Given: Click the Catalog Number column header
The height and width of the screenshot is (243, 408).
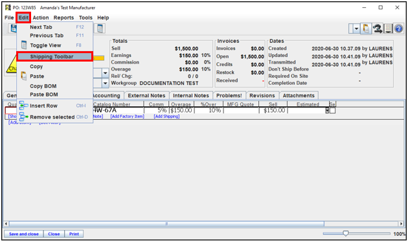Looking at the screenshot, I should tap(118, 104).
